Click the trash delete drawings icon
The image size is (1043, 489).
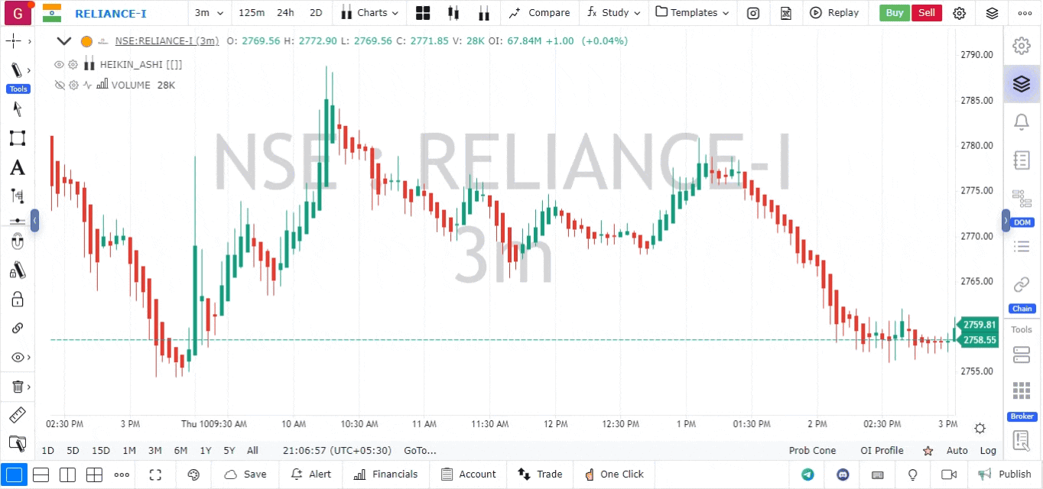[17, 387]
